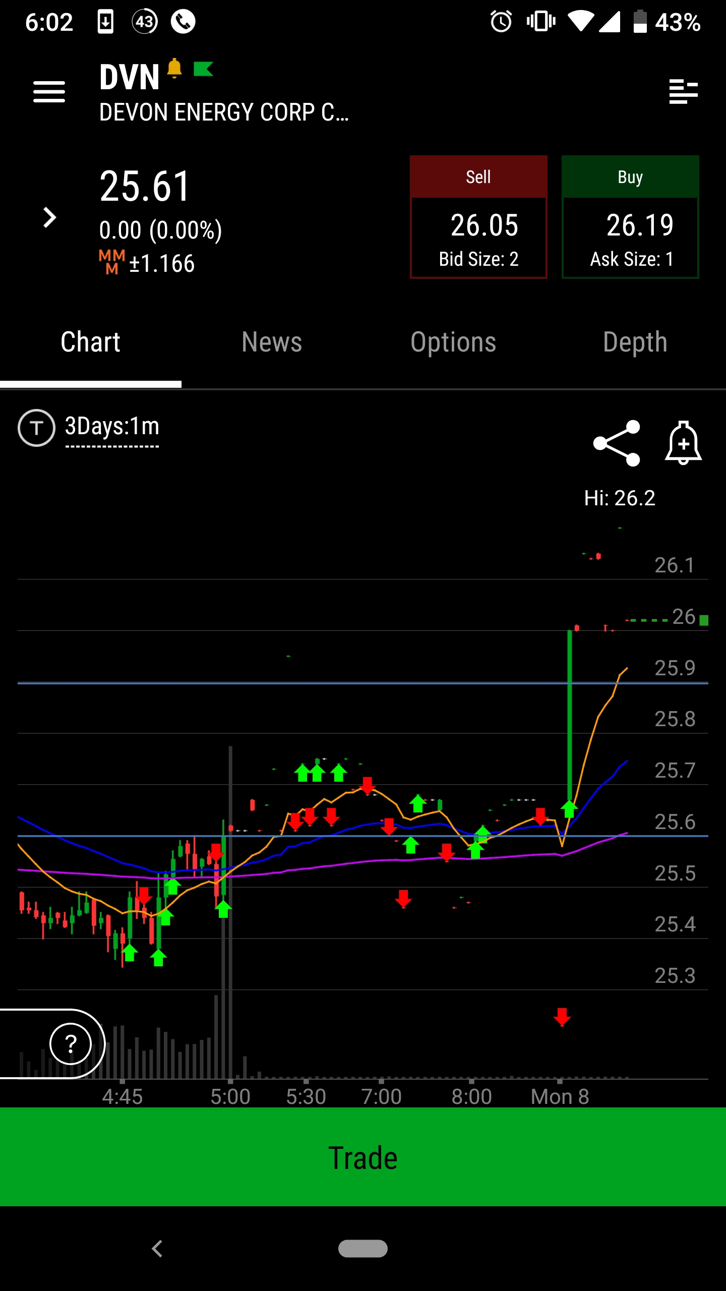The width and height of the screenshot is (726, 1291).
Task: Add a price alert with bell-plus icon
Action: click(x=683, y=443)
